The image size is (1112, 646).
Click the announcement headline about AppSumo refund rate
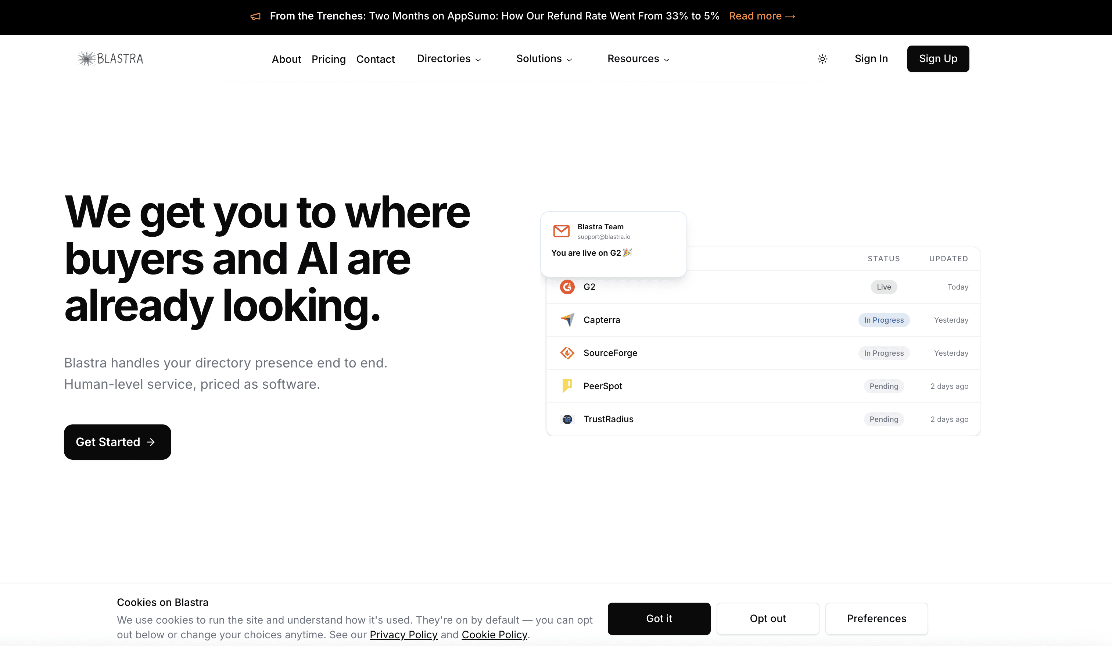tap(495, 16)
